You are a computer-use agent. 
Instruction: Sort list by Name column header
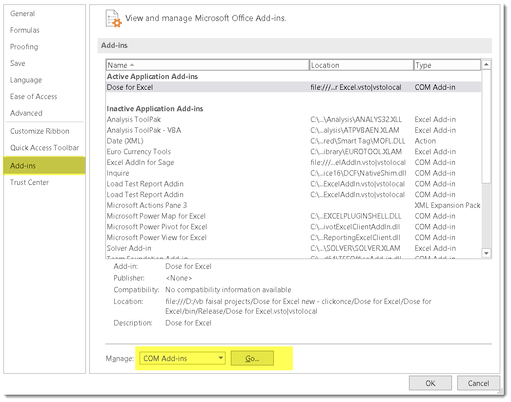[207, 65]
